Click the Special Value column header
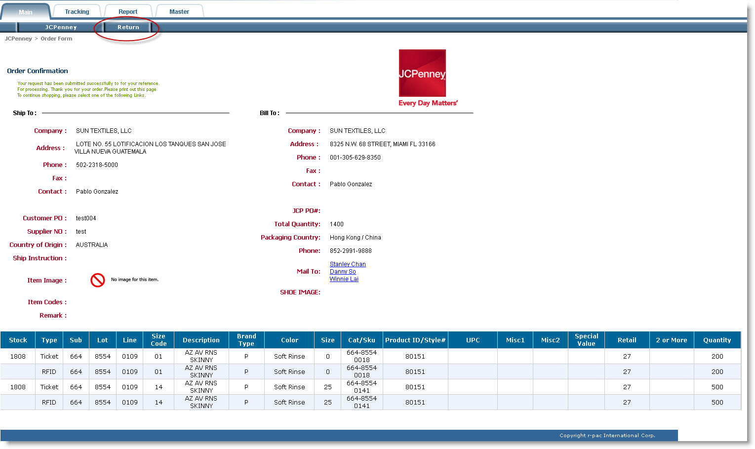 pyautogui.click(x=587, y=340)
